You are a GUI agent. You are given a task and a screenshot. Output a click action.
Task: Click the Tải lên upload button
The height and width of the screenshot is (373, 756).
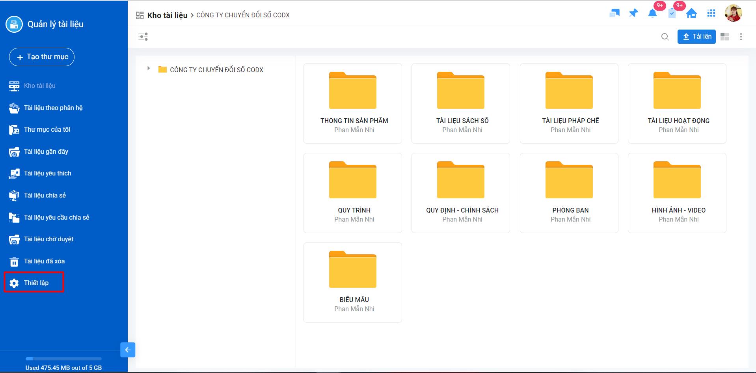[696, 37]
